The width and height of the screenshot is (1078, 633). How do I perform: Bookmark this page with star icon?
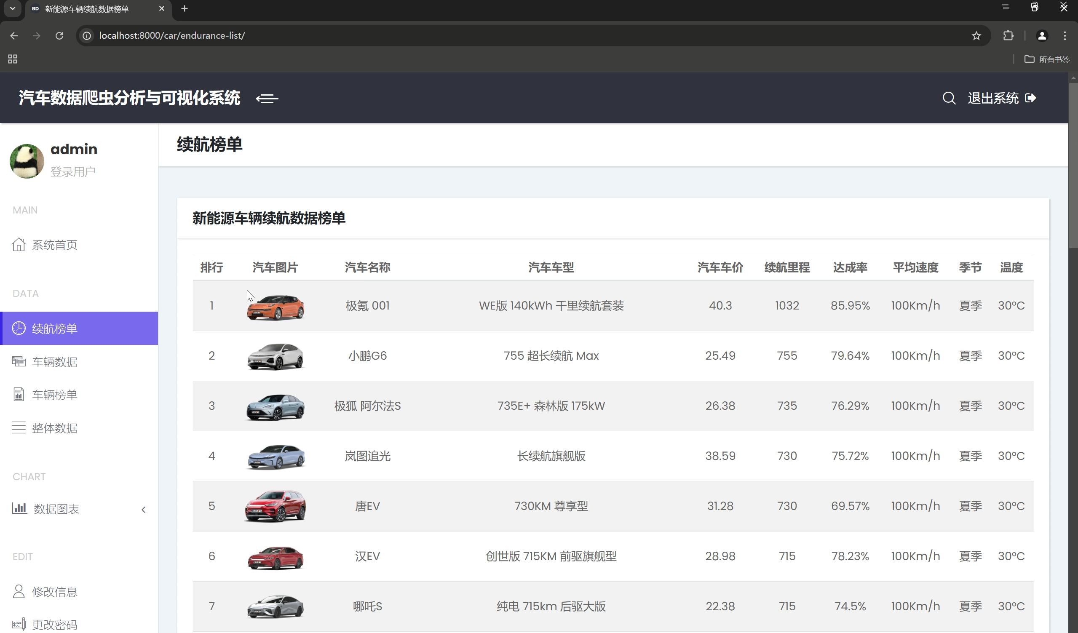976,35
